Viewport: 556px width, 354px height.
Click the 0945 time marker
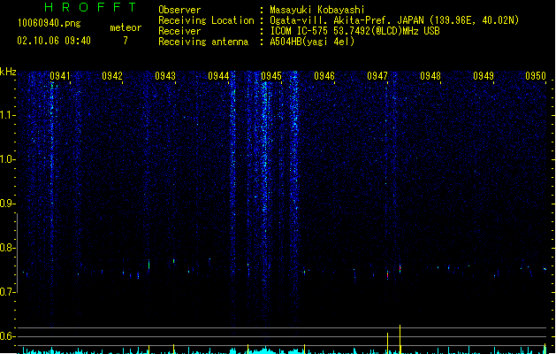point(271,76)
